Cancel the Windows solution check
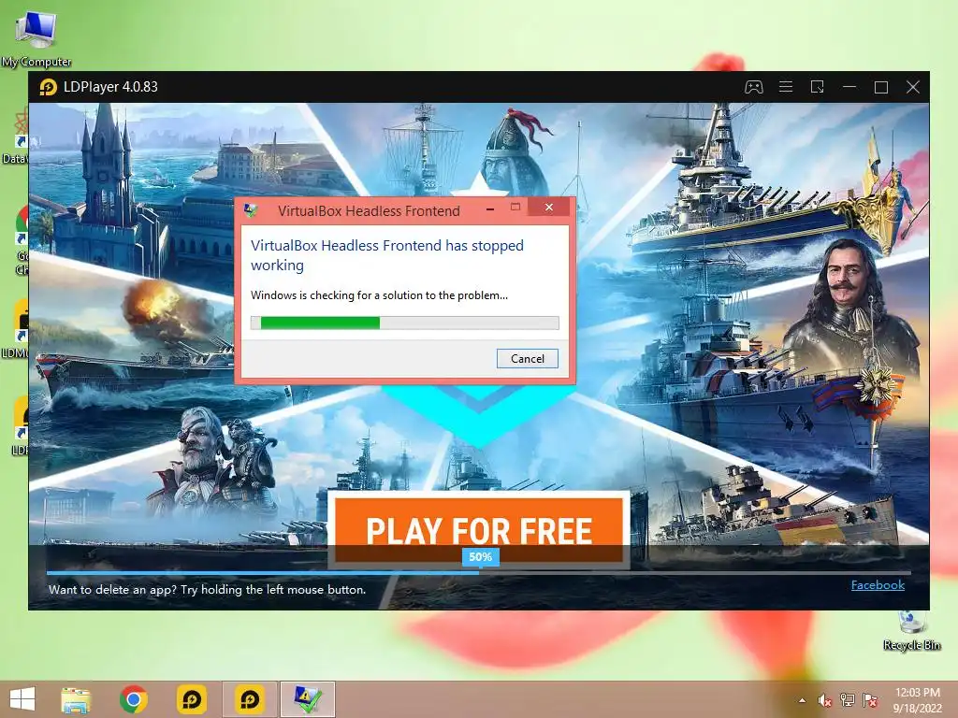958x718 pixels. pos(528,358)
